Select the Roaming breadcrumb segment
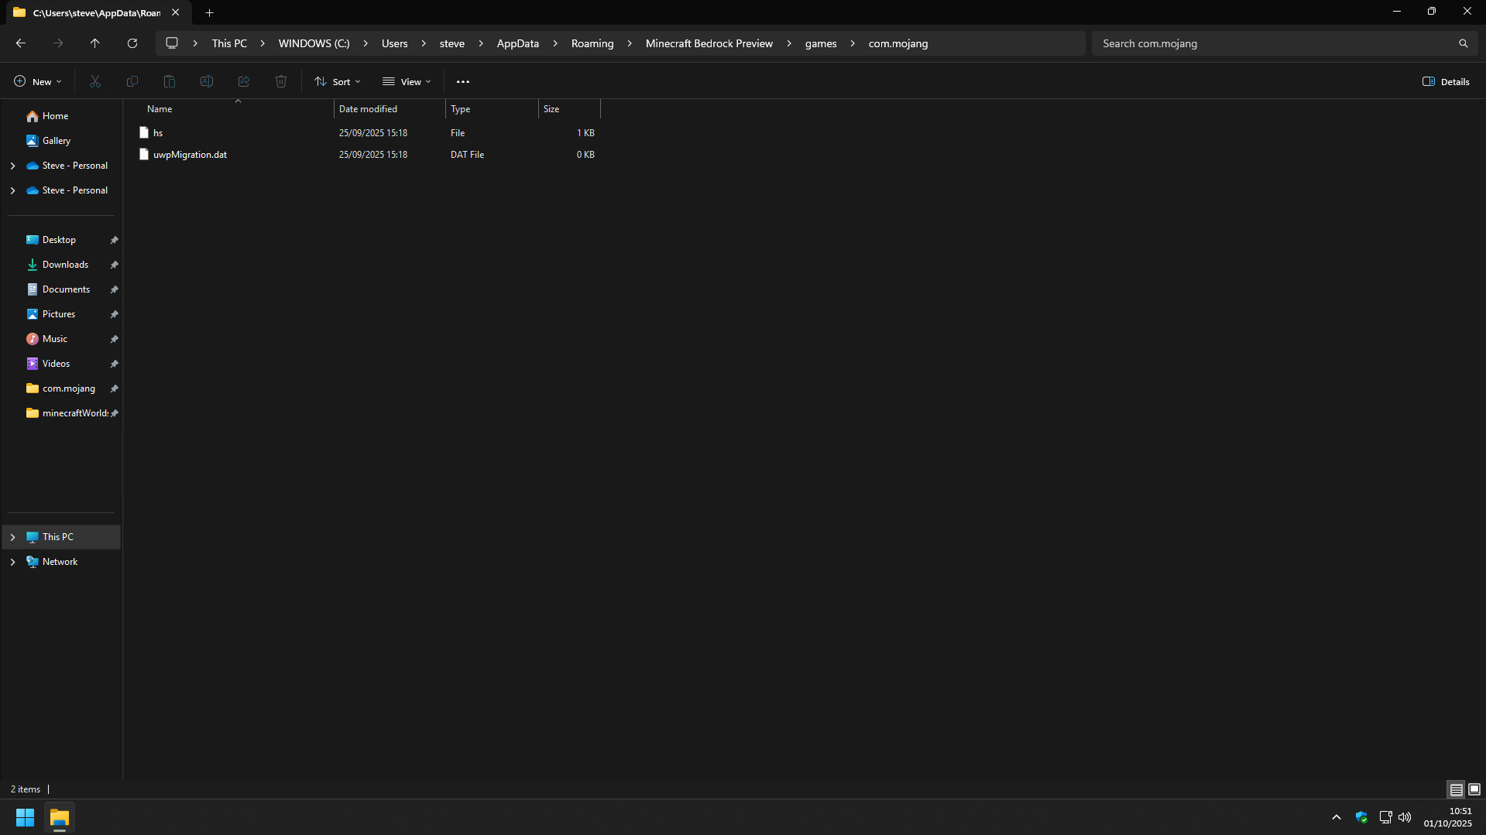Image resolution: width=1486 pixels, height=835 pixels. coord(592,43)
